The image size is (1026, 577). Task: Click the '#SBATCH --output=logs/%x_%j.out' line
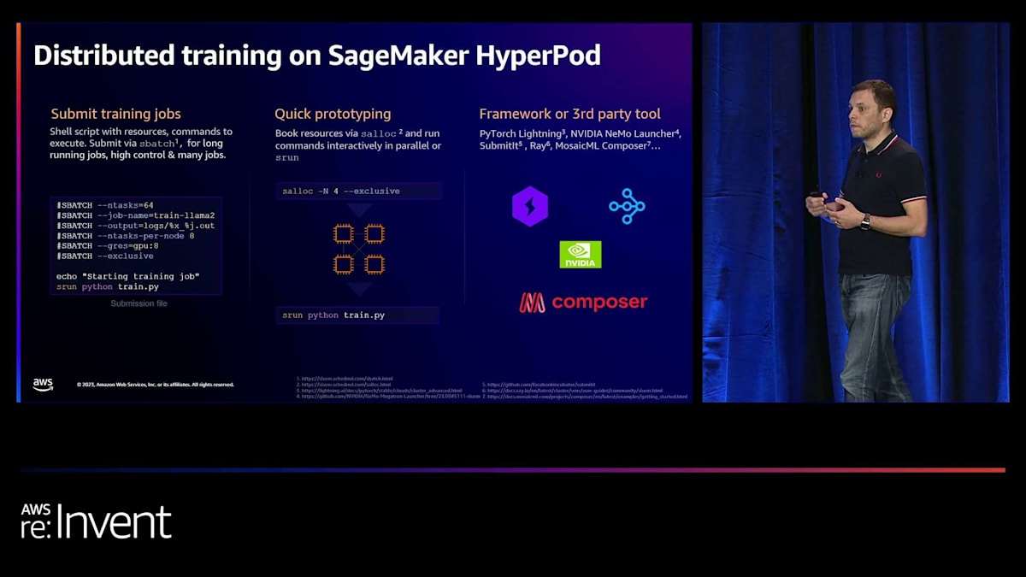click(135, 226)
